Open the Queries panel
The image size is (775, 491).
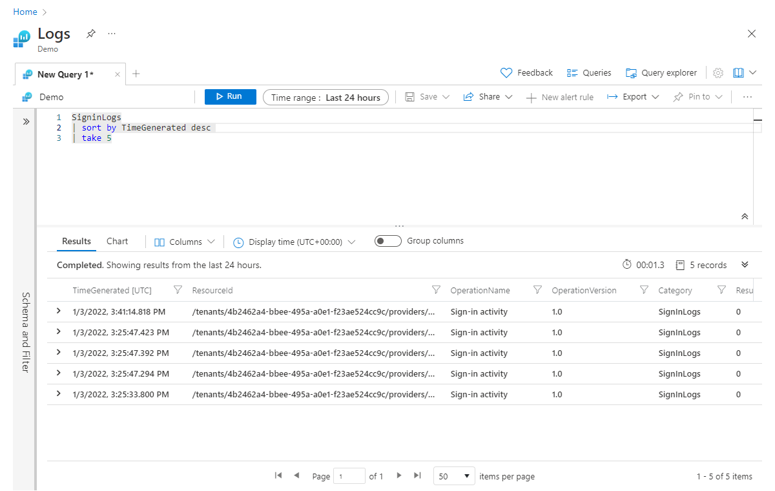(x=589, y=73)
